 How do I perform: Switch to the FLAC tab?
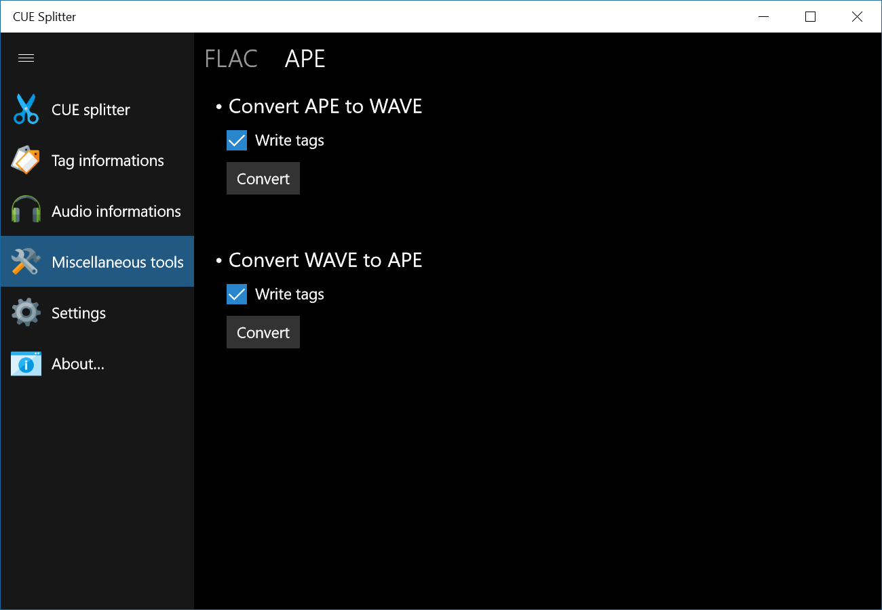[x=231, y=59]
